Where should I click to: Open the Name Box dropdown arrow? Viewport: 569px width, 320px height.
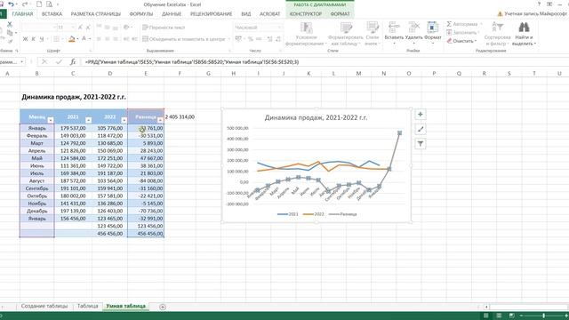(x=22, y=62)
